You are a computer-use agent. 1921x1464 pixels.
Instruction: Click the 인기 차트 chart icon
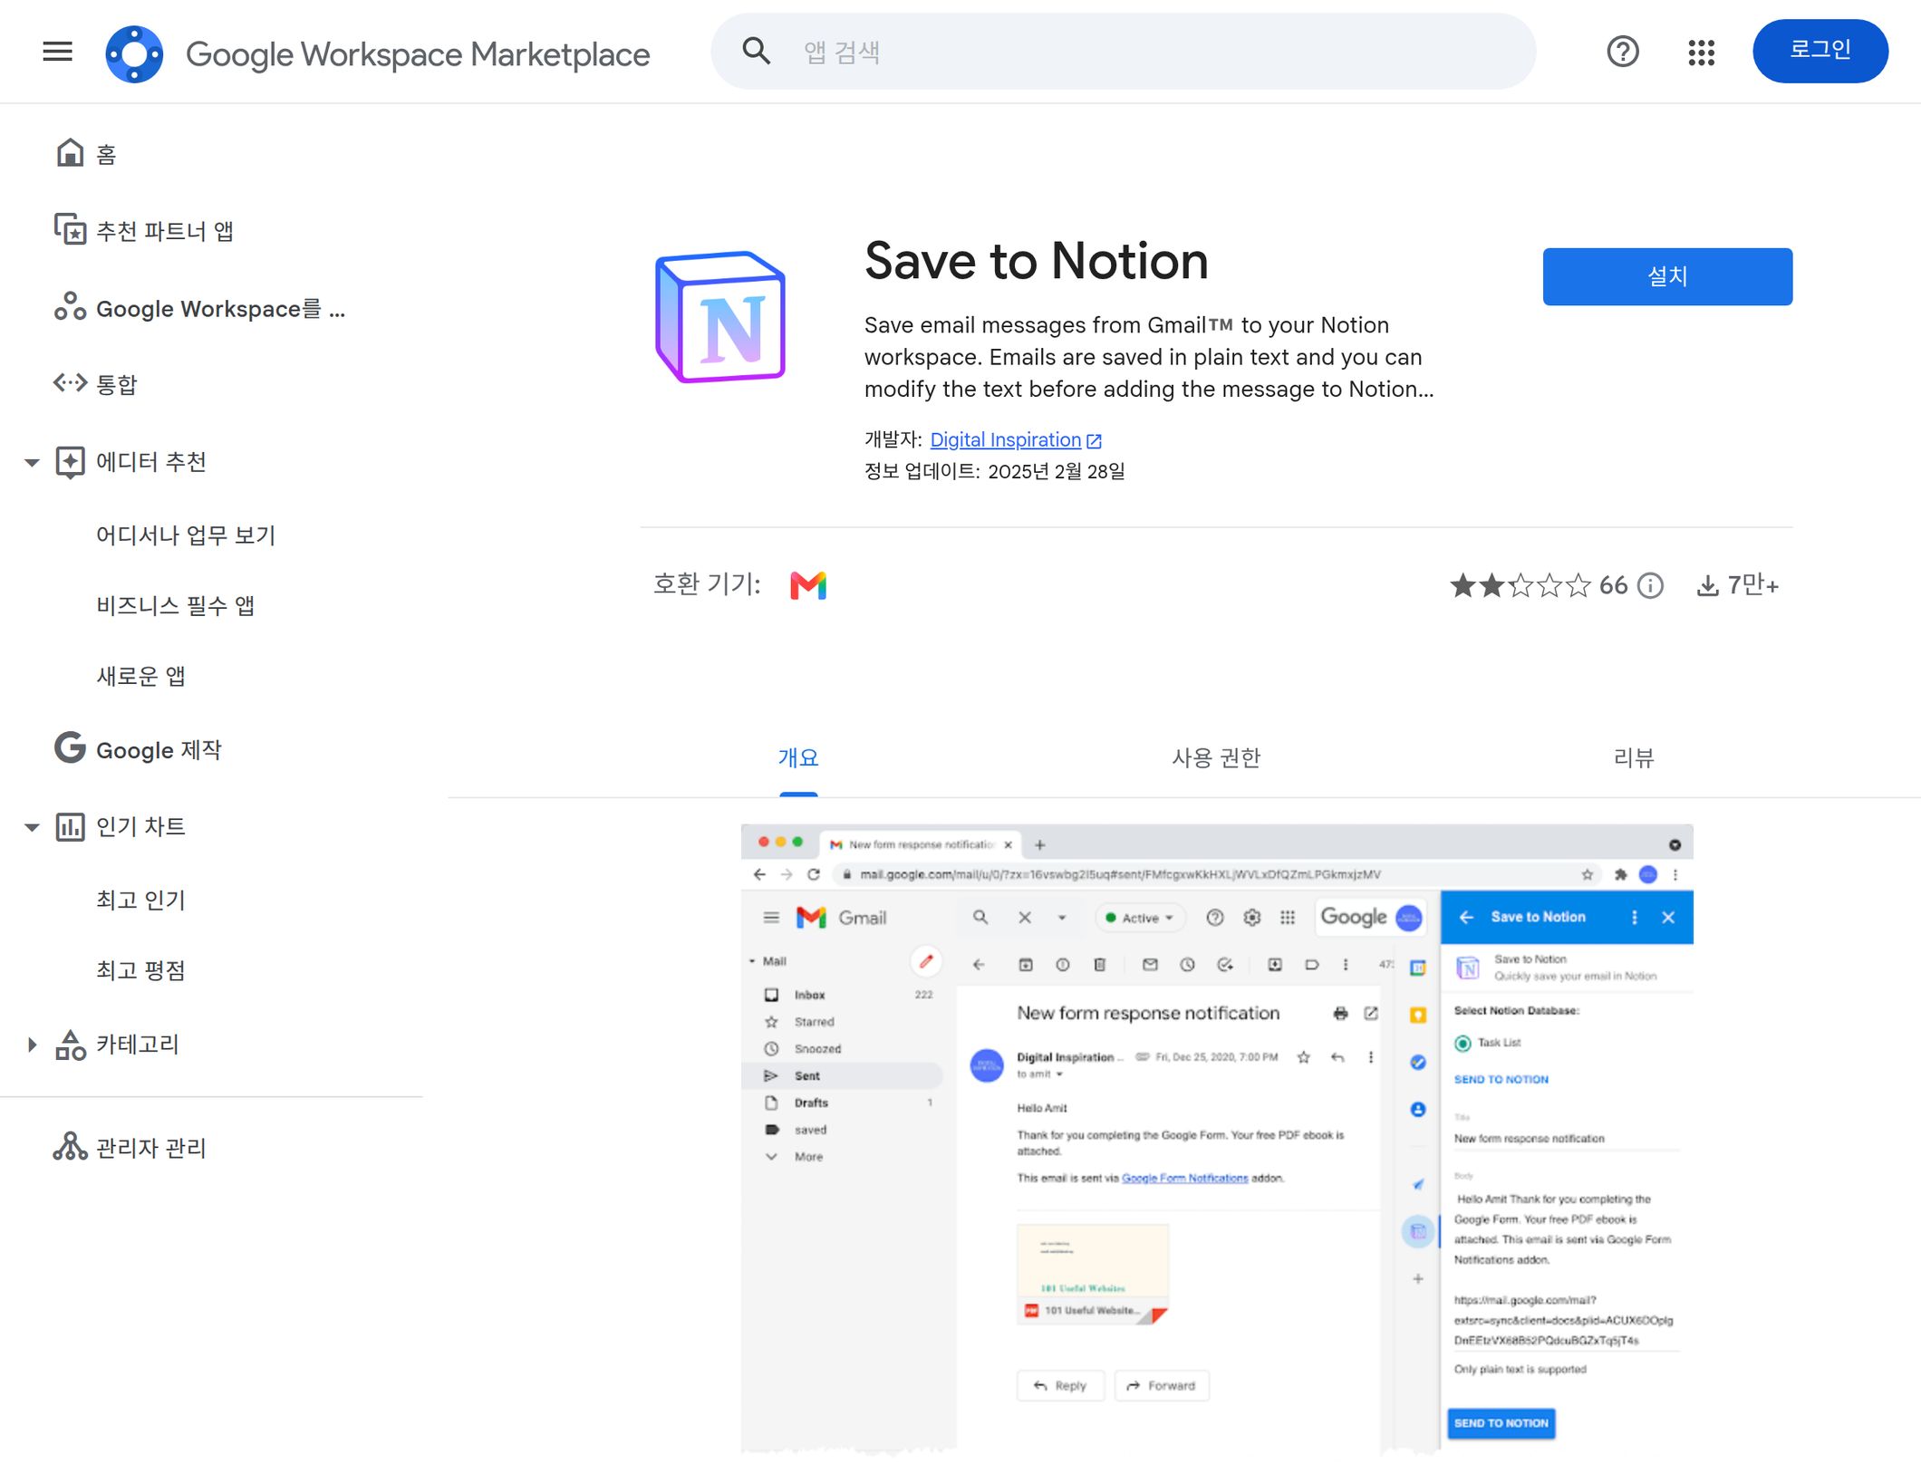point(70,826)
